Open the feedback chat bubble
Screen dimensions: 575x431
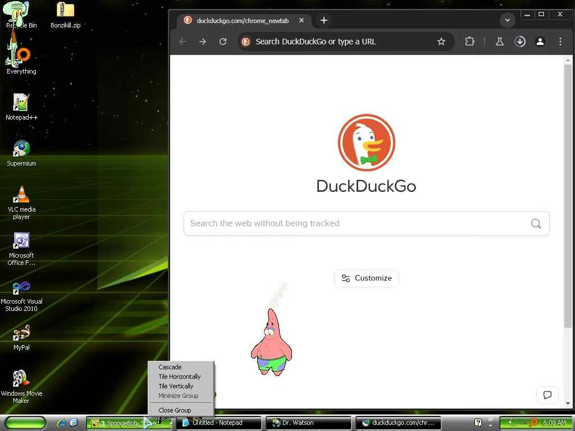[547, 395]
